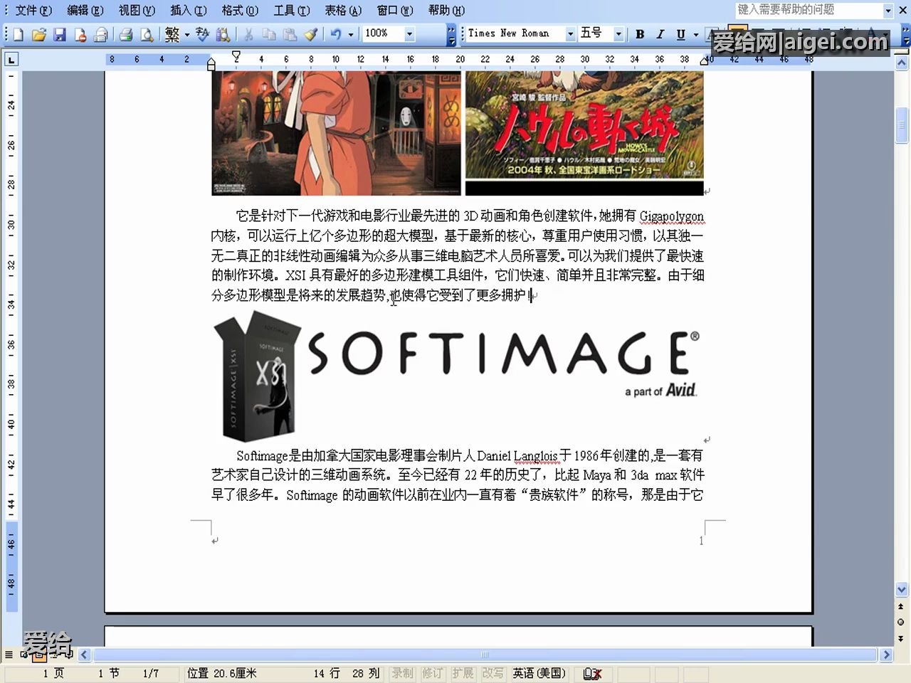Viewport: 911px width, 683px height.
Task: Open help question box dropdown arrow
Action: [888, 11]
